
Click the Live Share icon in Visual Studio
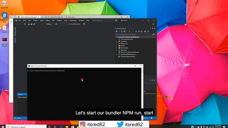[x=153, y=24]
